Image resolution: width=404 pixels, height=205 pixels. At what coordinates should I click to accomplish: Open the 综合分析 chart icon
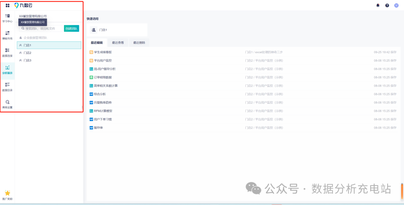pos(91,94)
